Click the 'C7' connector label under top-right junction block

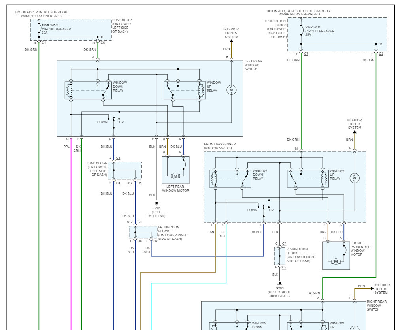click(x=306, y=54)
